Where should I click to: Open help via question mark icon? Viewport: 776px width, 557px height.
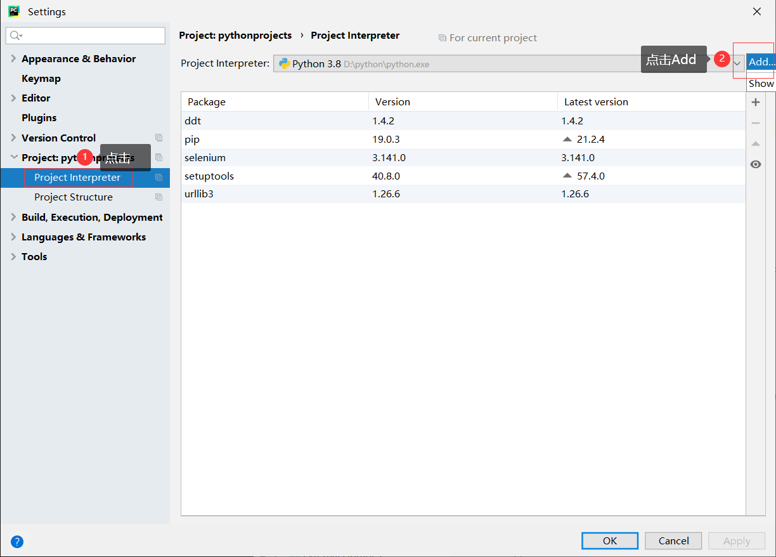17,541
